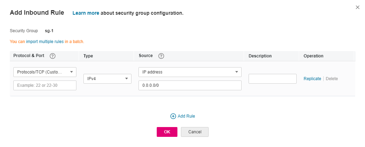365x147 pixels.
Task: Click the sg-1 security group name
Action: [x=49, y=31]
